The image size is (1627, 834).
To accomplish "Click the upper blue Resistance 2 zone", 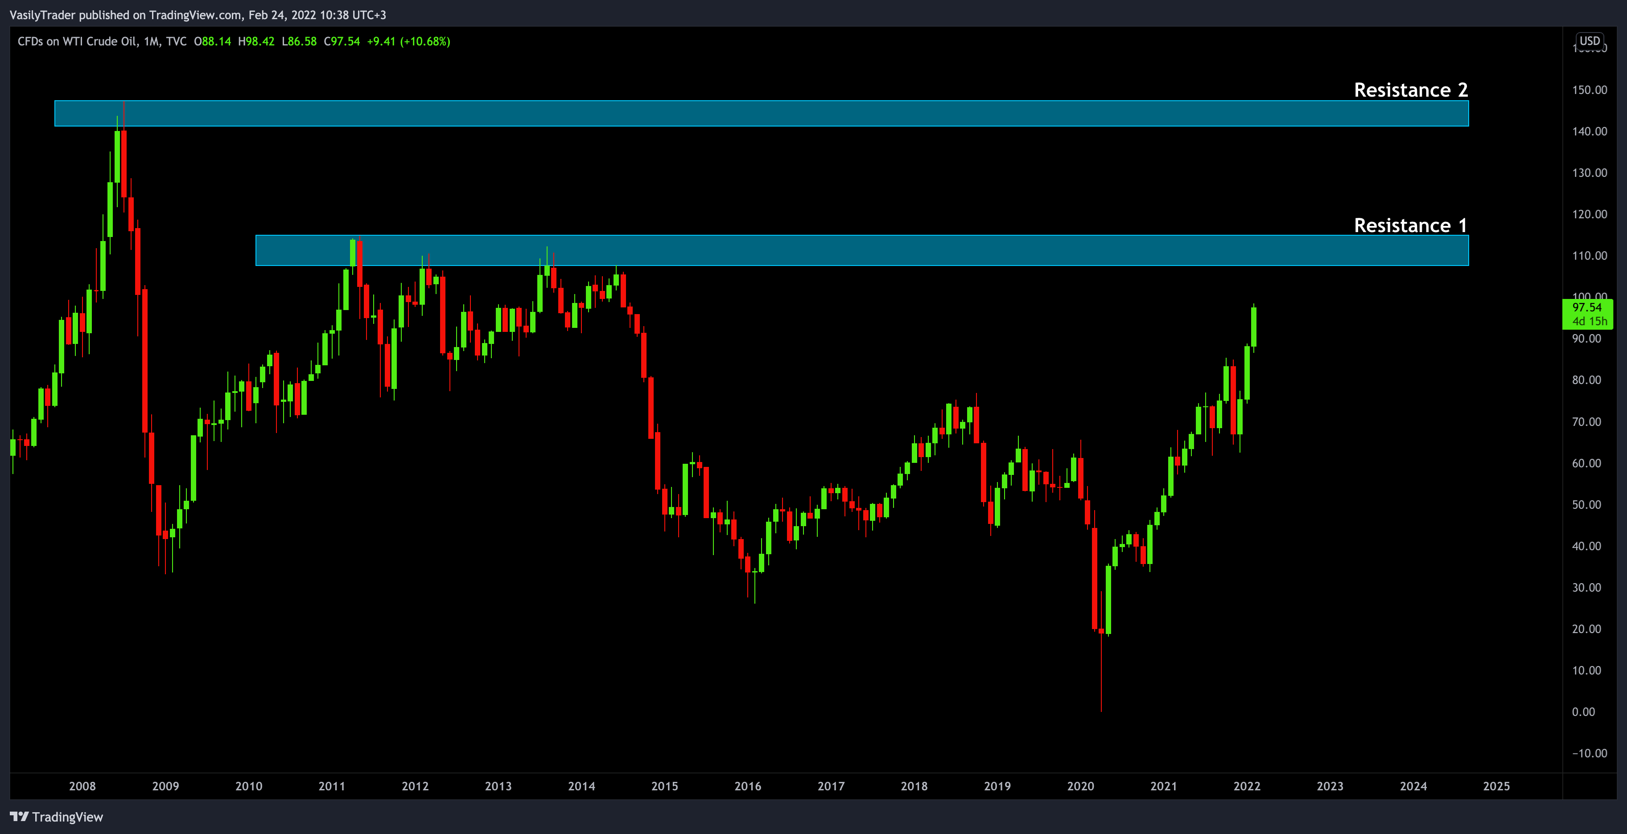I will 761,114.
